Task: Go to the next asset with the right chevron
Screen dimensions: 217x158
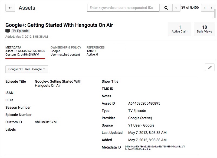Action: (212, 8)
